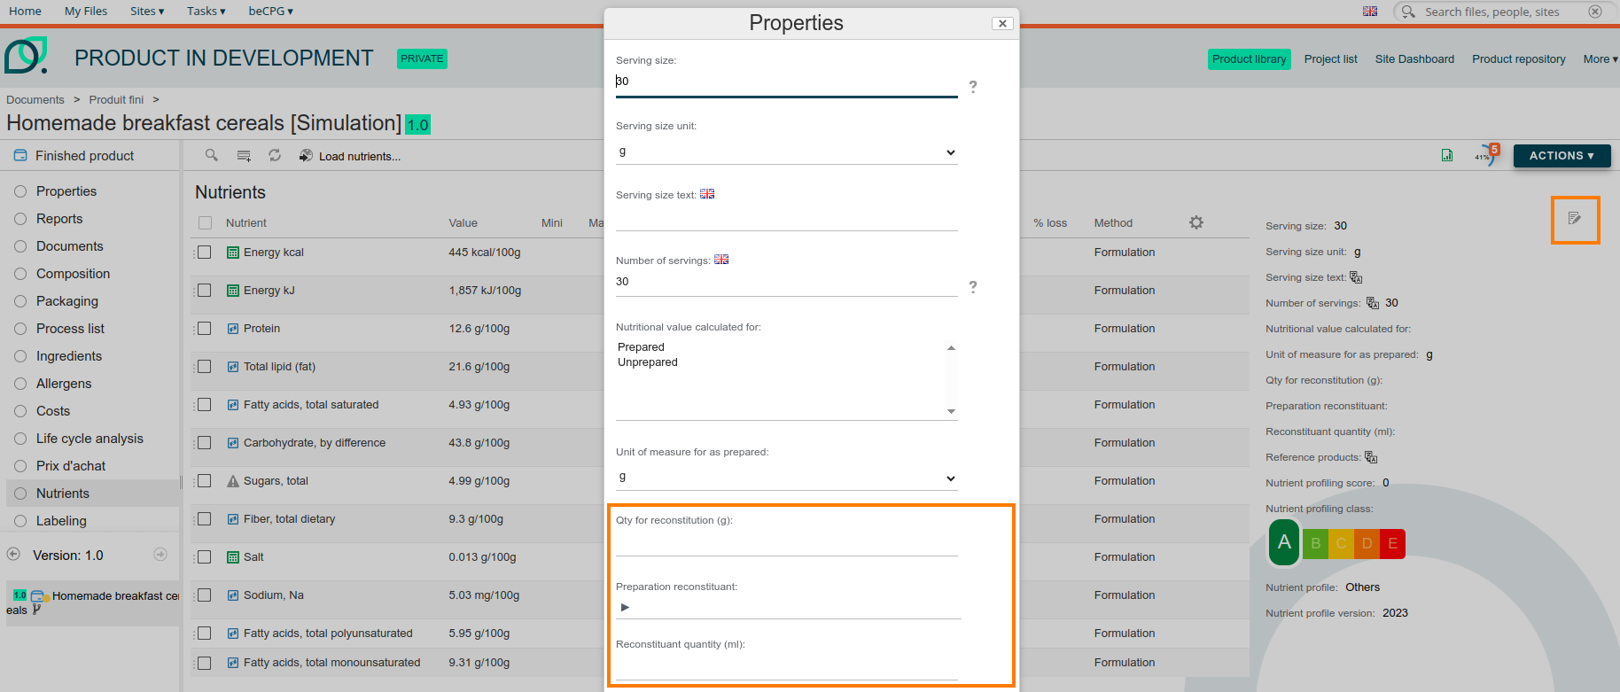Click the spreadsheet export icon near Actions
The width and height of the screenshot is (1620, 692).
pyautogui.click(x=1447, y=155)
